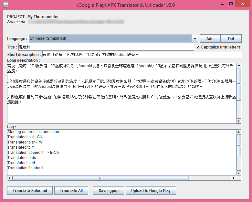Click log line 'Translation finished.'

tap(26, 168)
